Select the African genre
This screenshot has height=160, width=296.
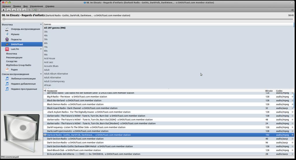[x=47, y=85]
